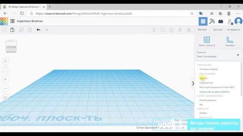The image size is (243, 136).
Task: Select the 3D design Ingenious Bruticus tab
Action: coord(24,7)
